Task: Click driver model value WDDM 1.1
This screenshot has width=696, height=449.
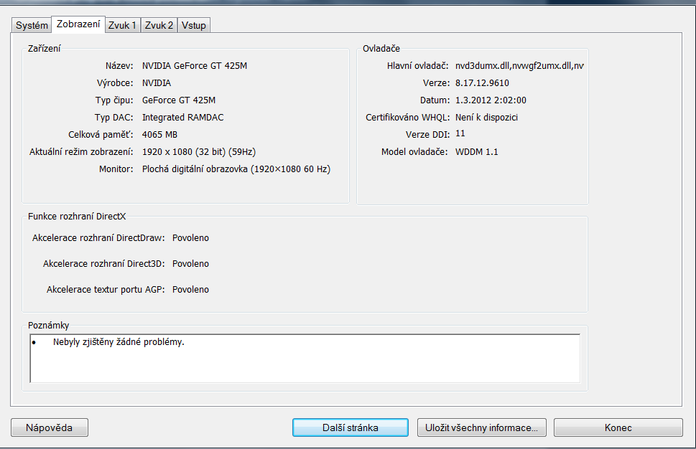Action: tap(476, 152)
